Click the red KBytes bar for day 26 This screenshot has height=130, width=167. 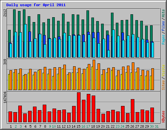(x=132, y=110)
